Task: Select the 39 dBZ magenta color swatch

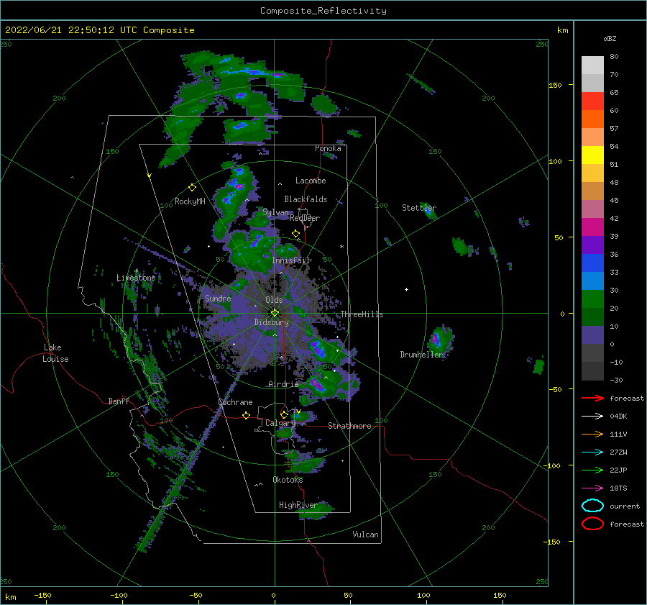Action: point(592,227)
